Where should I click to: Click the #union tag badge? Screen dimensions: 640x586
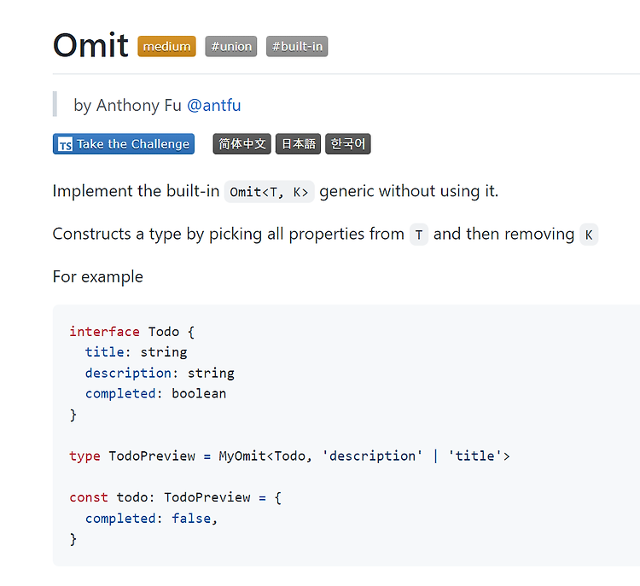click(x=231, y=46)
